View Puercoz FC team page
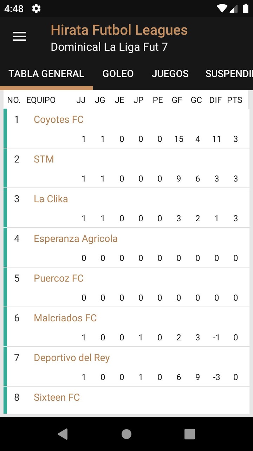Image resolution: width=253 pixels, height=451 pixels. tap(59, 278)
